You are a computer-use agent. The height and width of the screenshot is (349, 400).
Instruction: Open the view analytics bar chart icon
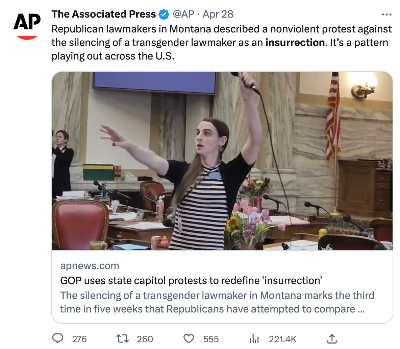point(254,339)
